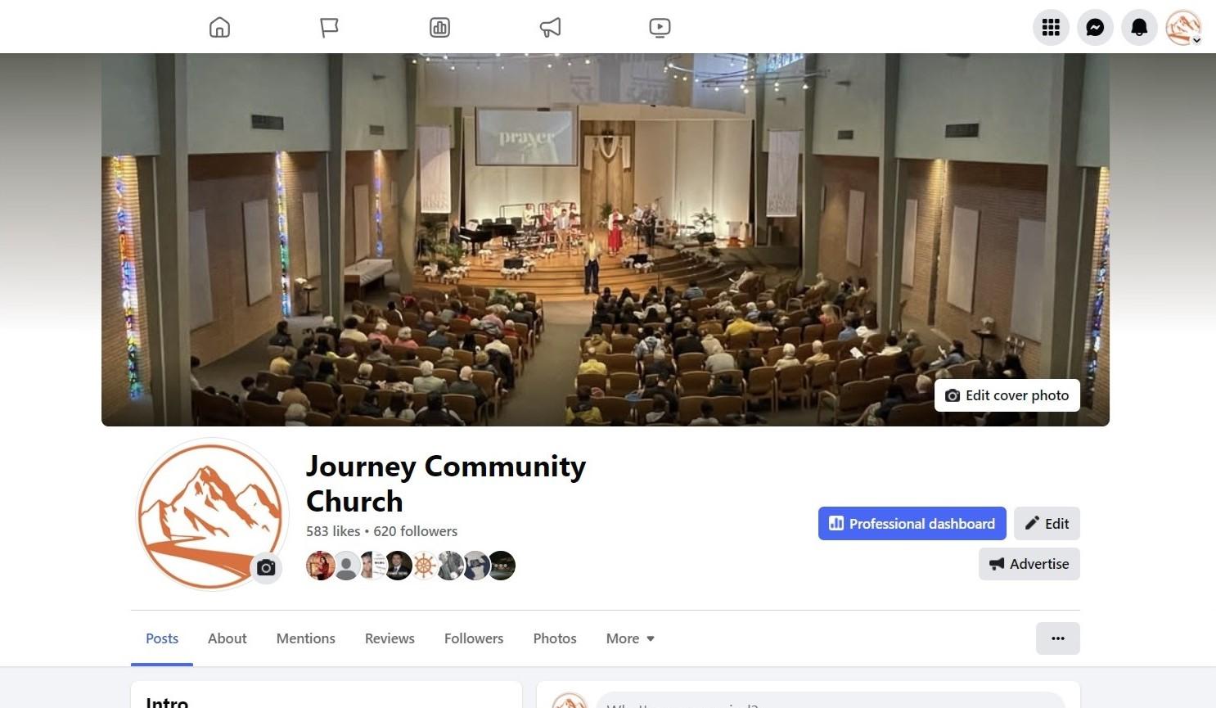Open the Video play icon
The height and width of the screenshot is (708, 1216).
coord(660,28)
